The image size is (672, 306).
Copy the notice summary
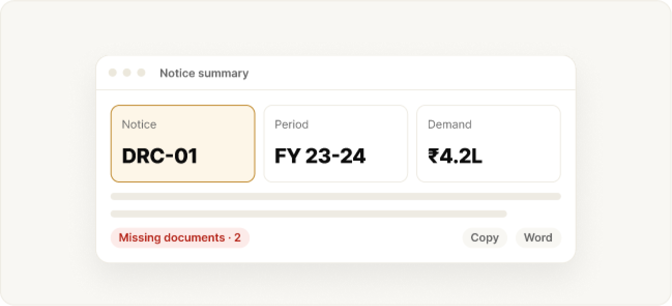pyautogui.click(x=485, y=238)
